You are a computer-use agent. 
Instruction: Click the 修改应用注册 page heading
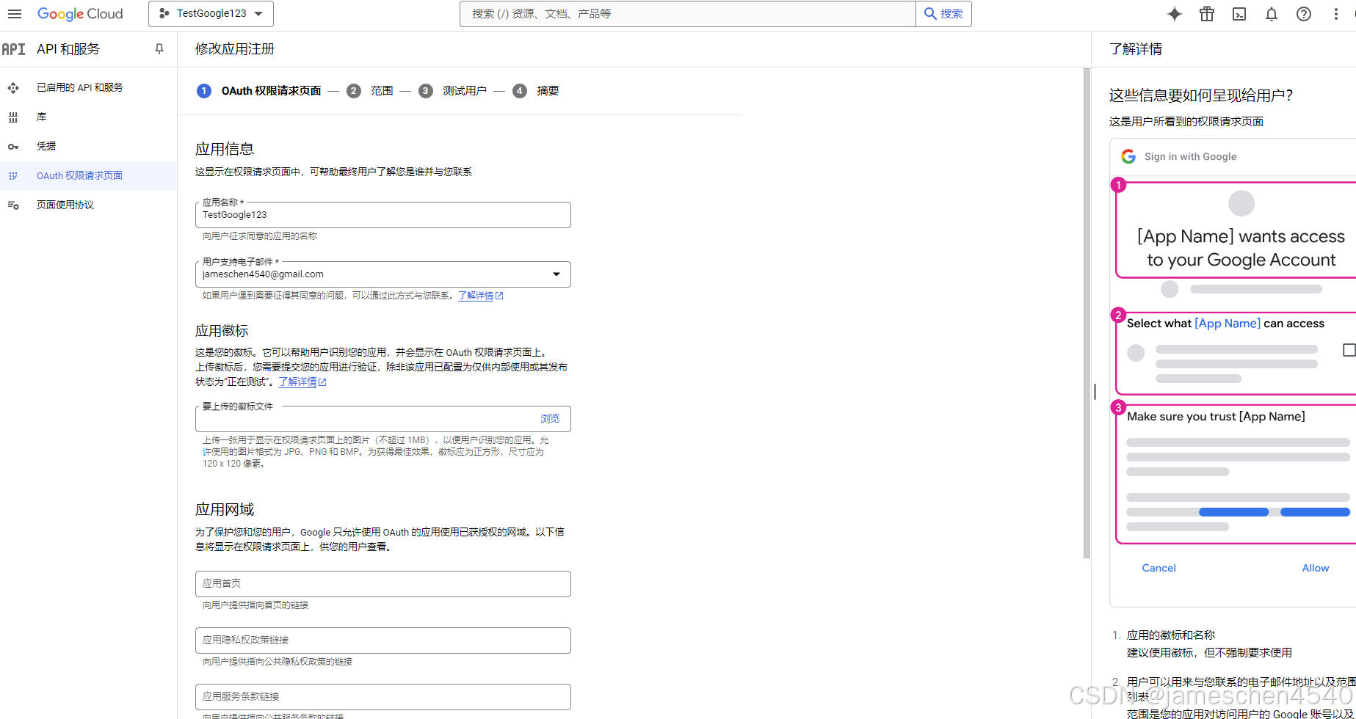click(235, 49)
